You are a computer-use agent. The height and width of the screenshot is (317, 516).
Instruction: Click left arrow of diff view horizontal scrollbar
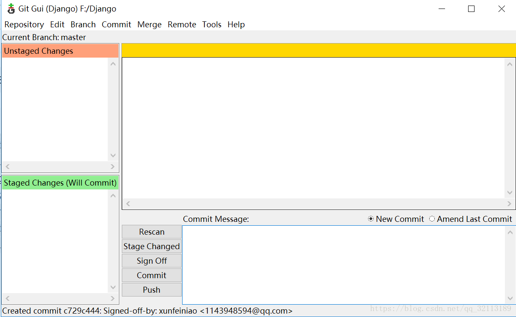pos(128,204)
